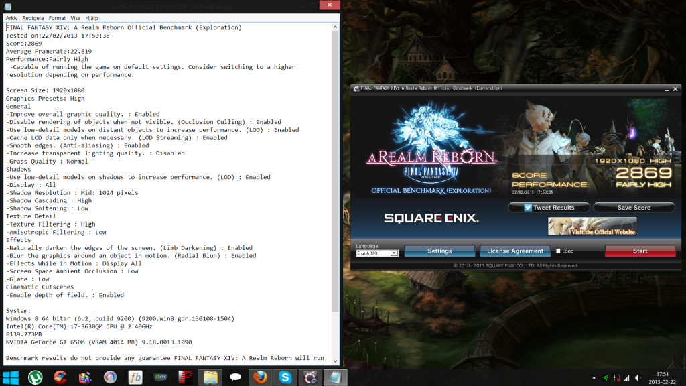Open the Redigera menu
Image resolution: width=686 pixels, height=386 pixels.
click(x=33, y=18)
